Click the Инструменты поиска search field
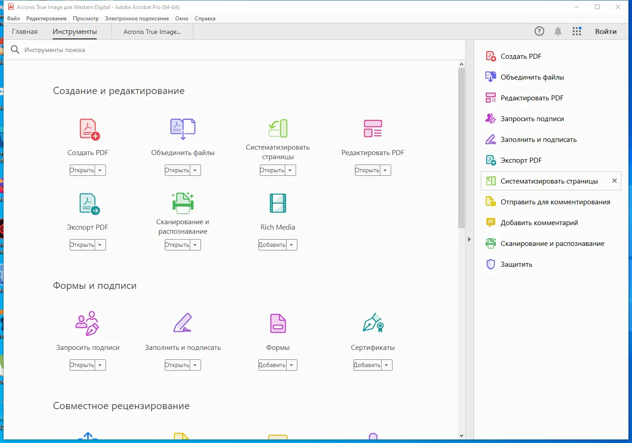632x443 pixels. tap(234, 50)
